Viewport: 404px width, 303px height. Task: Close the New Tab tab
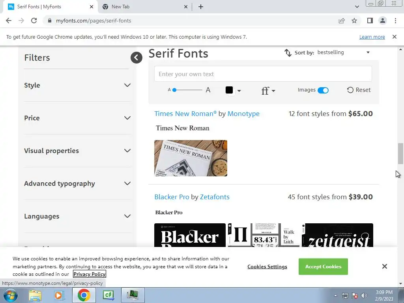point(186,7)
